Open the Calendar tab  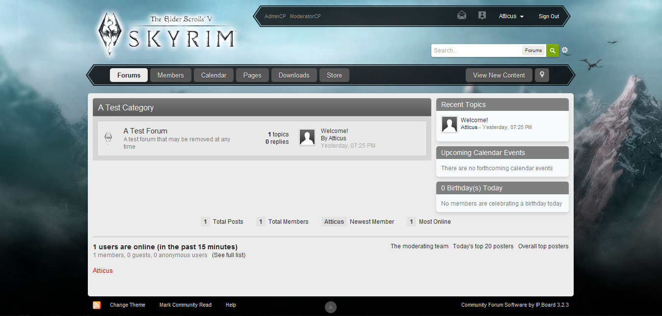(214, 75)
